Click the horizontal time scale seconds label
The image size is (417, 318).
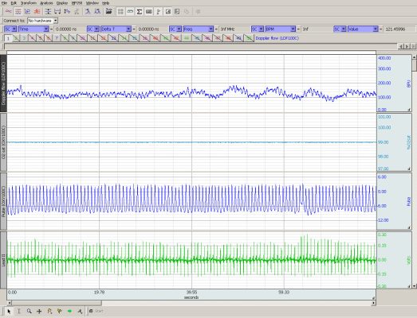click(x=191, y=297)
